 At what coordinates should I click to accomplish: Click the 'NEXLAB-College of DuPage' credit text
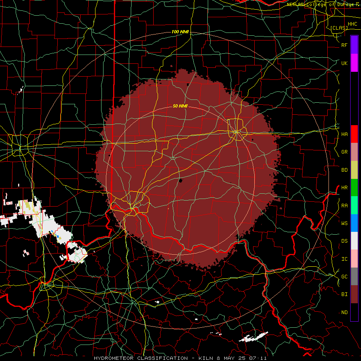[x=320, y=4]
